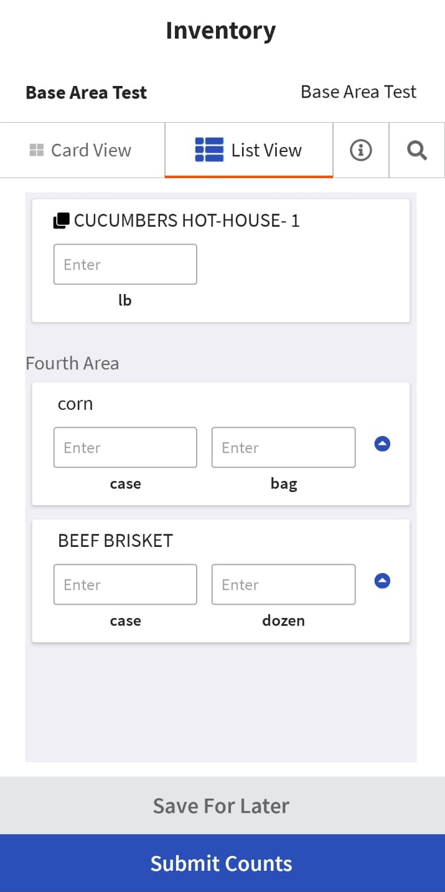
Task: Click the right-side Base Area Test label
Action: pyautogui.click(x=358, y=92)
